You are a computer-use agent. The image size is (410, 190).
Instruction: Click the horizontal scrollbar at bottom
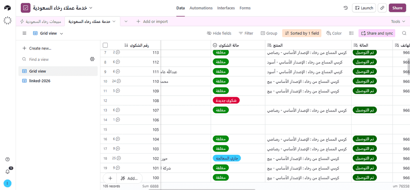[x=202, y=190]
